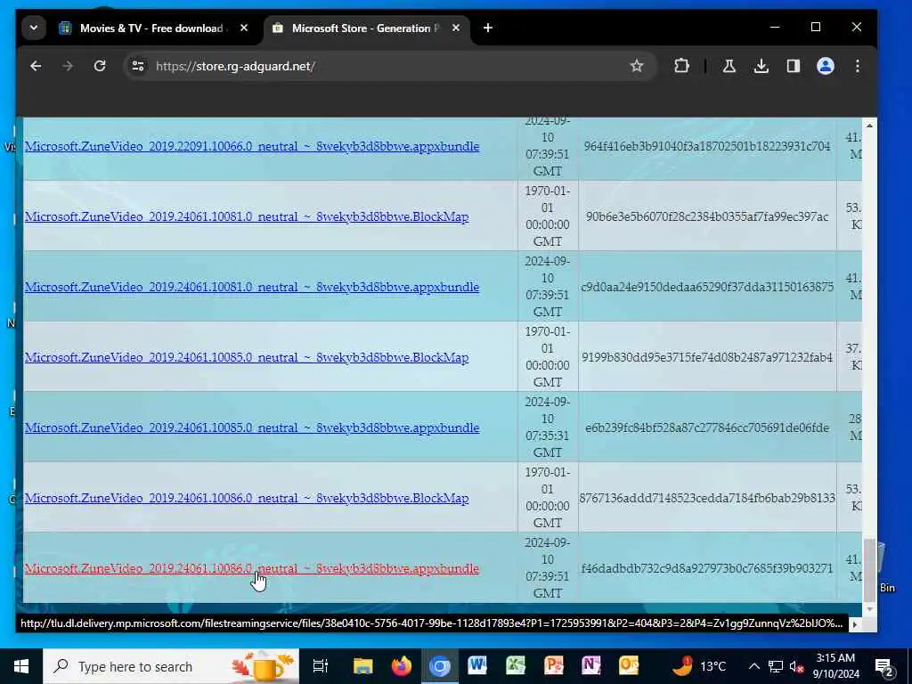
Task: Select hash c9d0aa24e9150dedaa65290f37dda31150163875
Action: pyautogui.click(x=707, y=287)
